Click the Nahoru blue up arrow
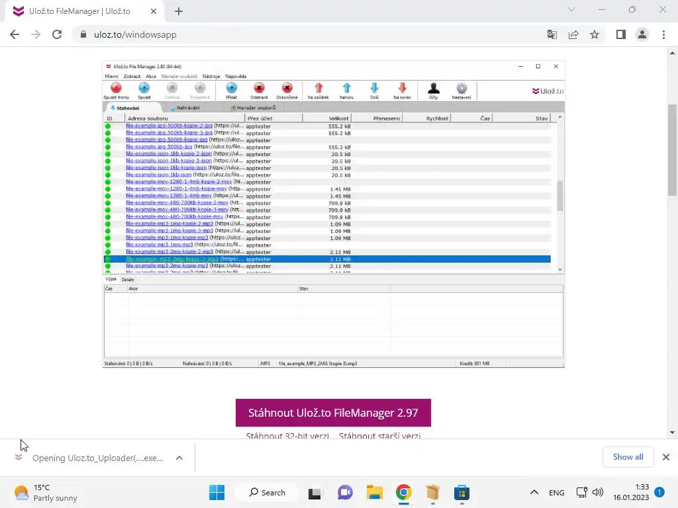This screenshot has width=678, height=508. [x=346, y=88]
